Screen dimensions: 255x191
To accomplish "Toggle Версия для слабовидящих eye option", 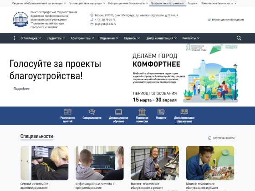I will (x=226, y=20).
